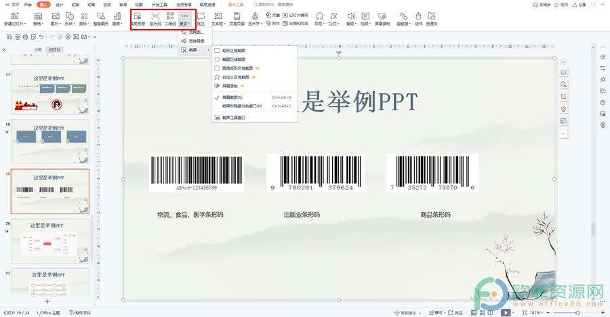The width and height of the screenshot is (610, 317).
Task: Select Mind Map (思维导图) in More menu
Action: pos(195,41)
